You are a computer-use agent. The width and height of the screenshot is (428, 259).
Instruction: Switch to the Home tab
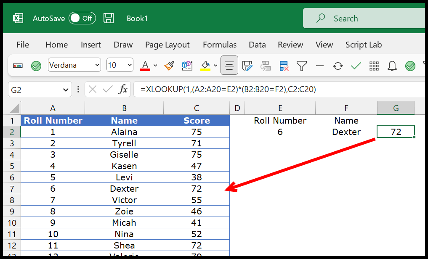56,45
